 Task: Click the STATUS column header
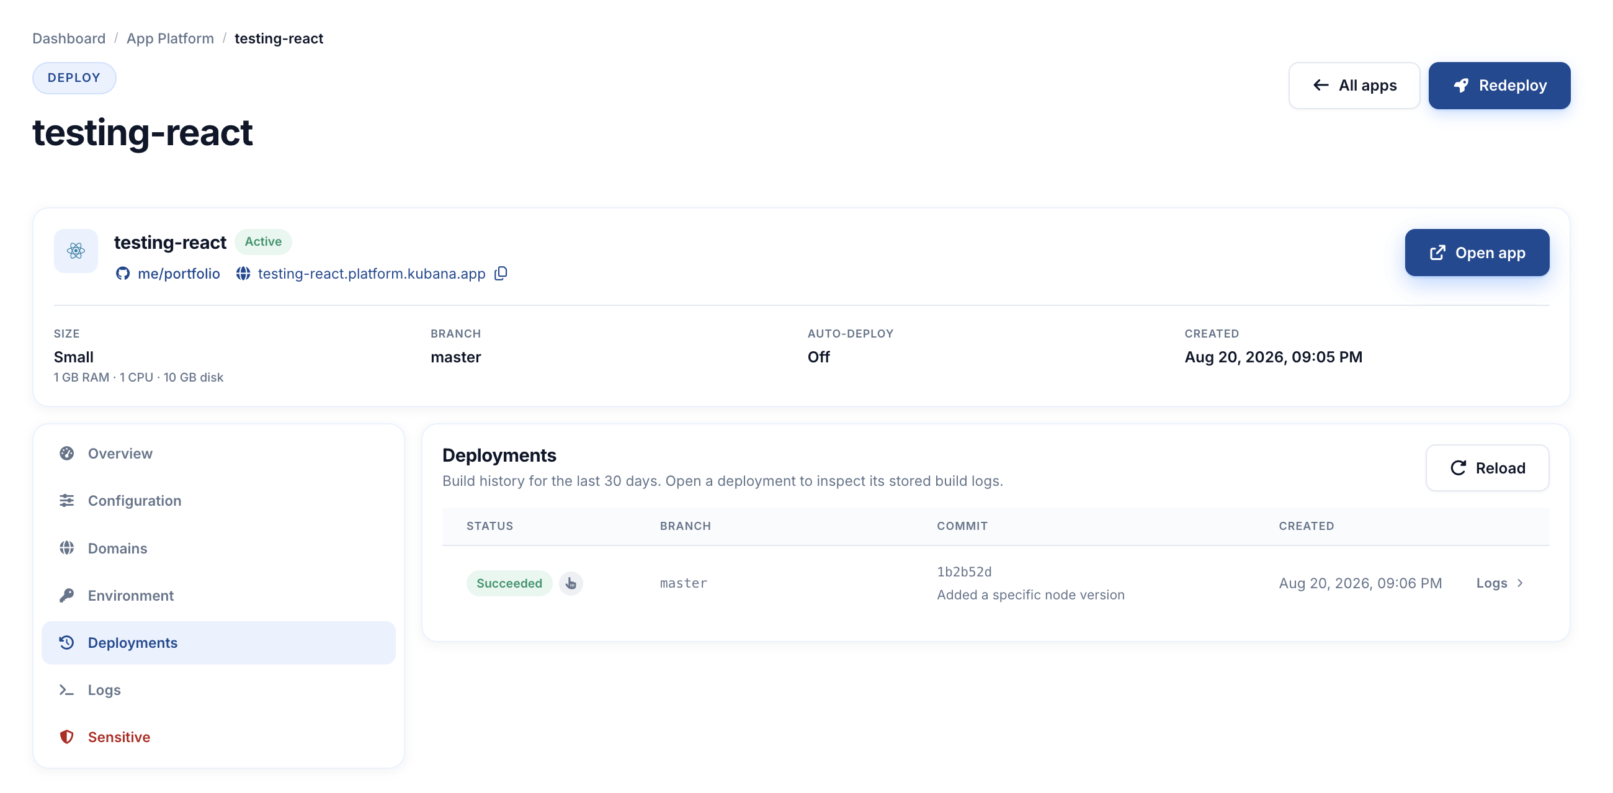489,526
